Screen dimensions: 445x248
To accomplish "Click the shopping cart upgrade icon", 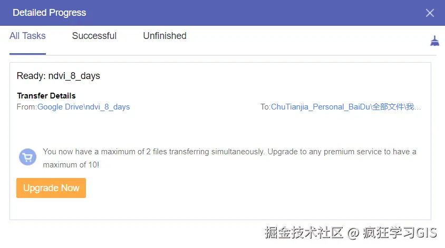I will pyautogui.click(x=27, y=157).
